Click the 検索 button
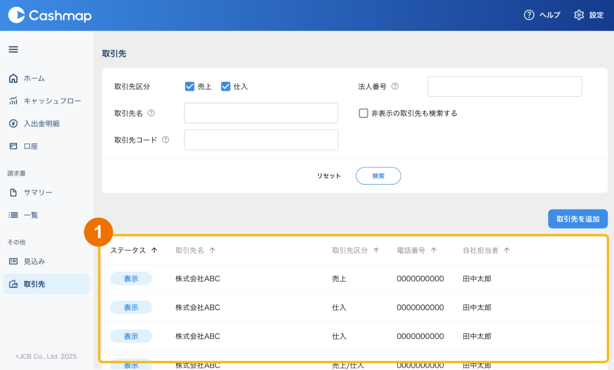The image size is (614, 370). pyautogui.click(x=378, y=176)
